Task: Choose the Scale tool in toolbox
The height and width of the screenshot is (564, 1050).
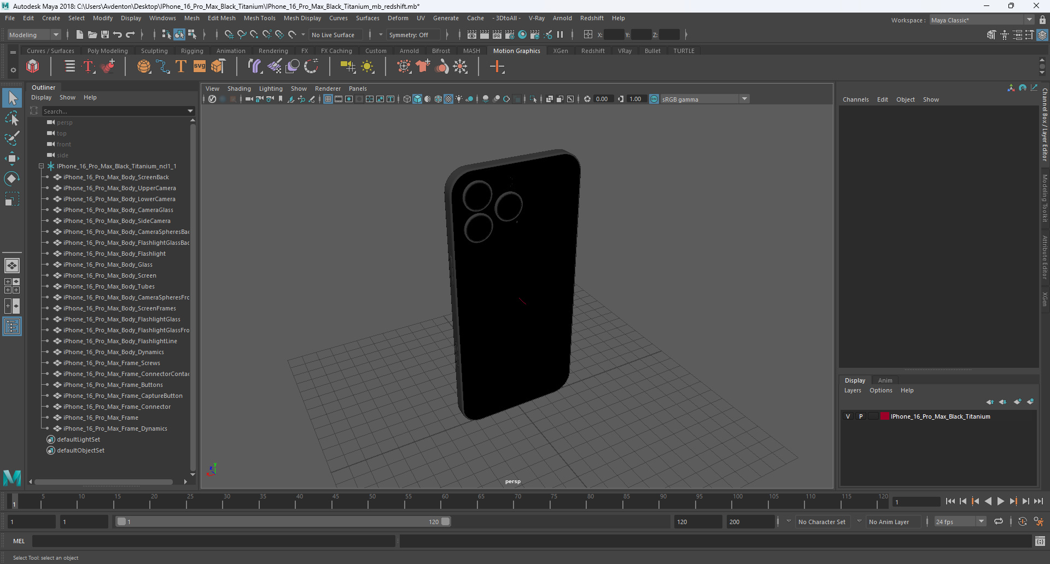Action: point(12,199)
